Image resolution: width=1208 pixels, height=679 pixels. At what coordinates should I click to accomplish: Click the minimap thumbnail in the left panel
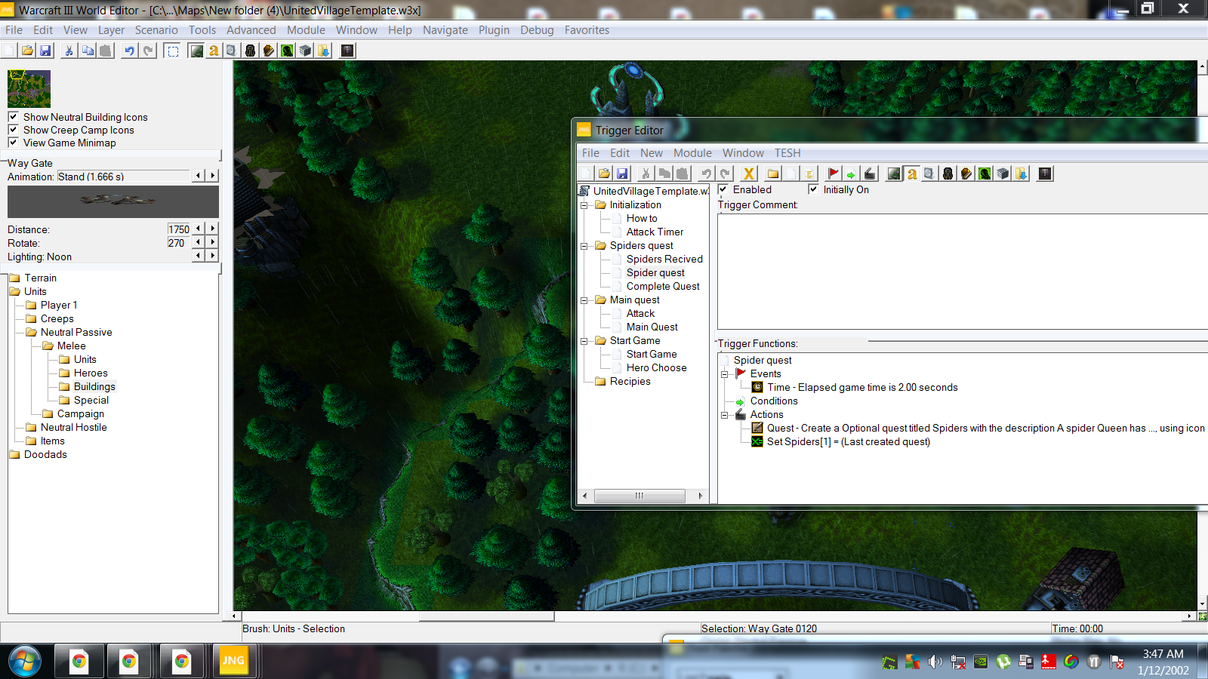click(29, 89)
